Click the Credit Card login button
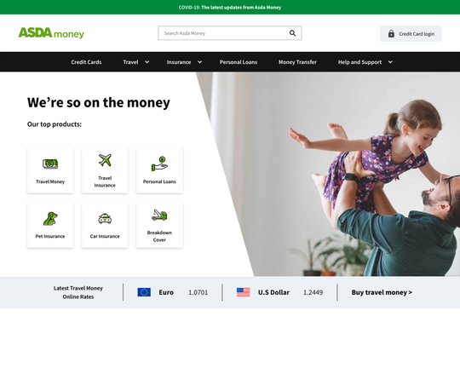 click(x=411, y=34)
